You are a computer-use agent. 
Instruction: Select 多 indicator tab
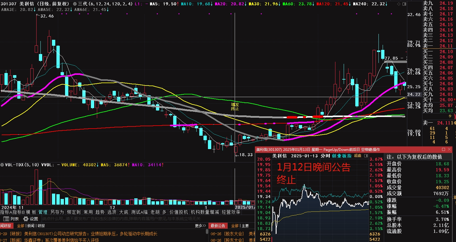164,212
